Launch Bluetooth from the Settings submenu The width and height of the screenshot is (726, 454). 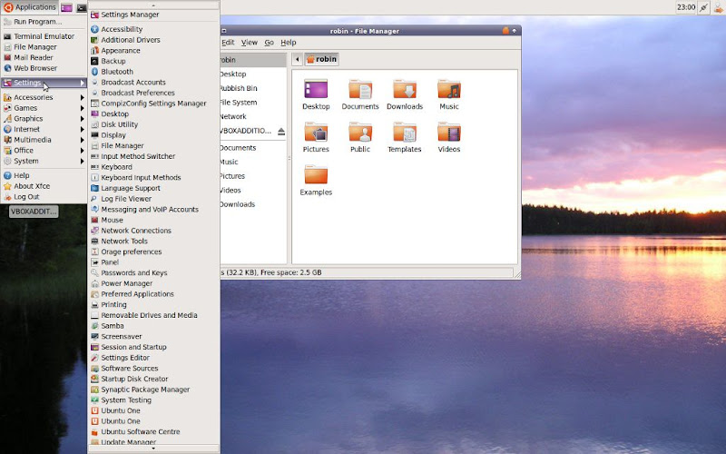point(116,72)
